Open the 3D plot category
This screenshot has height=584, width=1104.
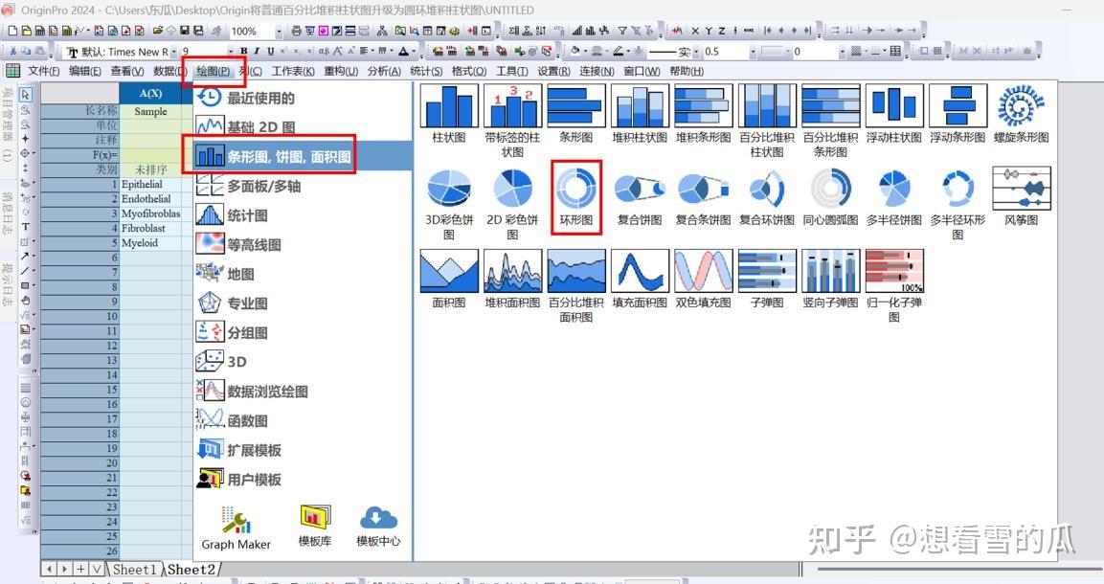click(302, 362)
